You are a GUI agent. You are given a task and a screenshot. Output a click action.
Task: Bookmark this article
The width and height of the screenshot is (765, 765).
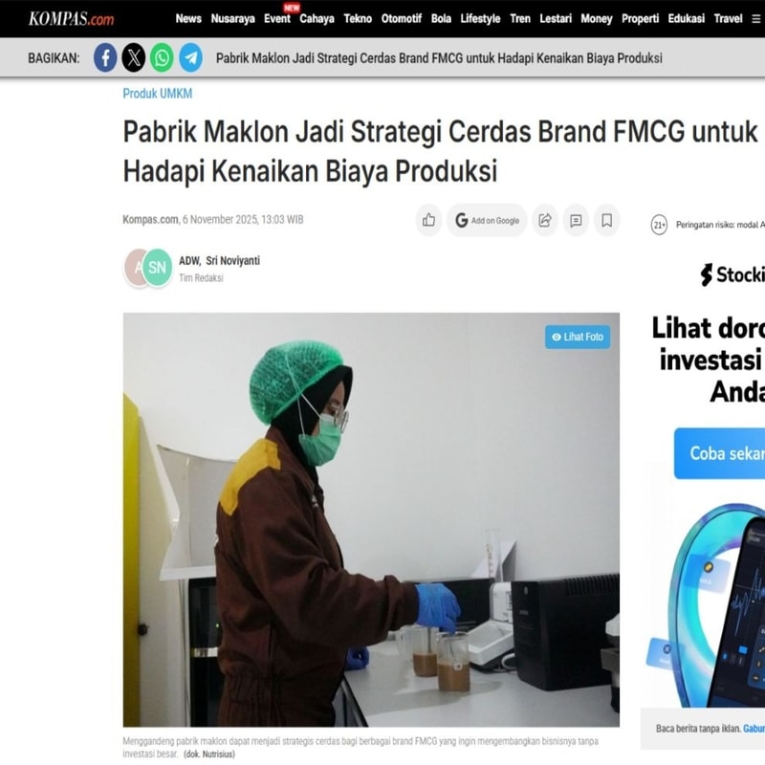[x=606, y=220]
